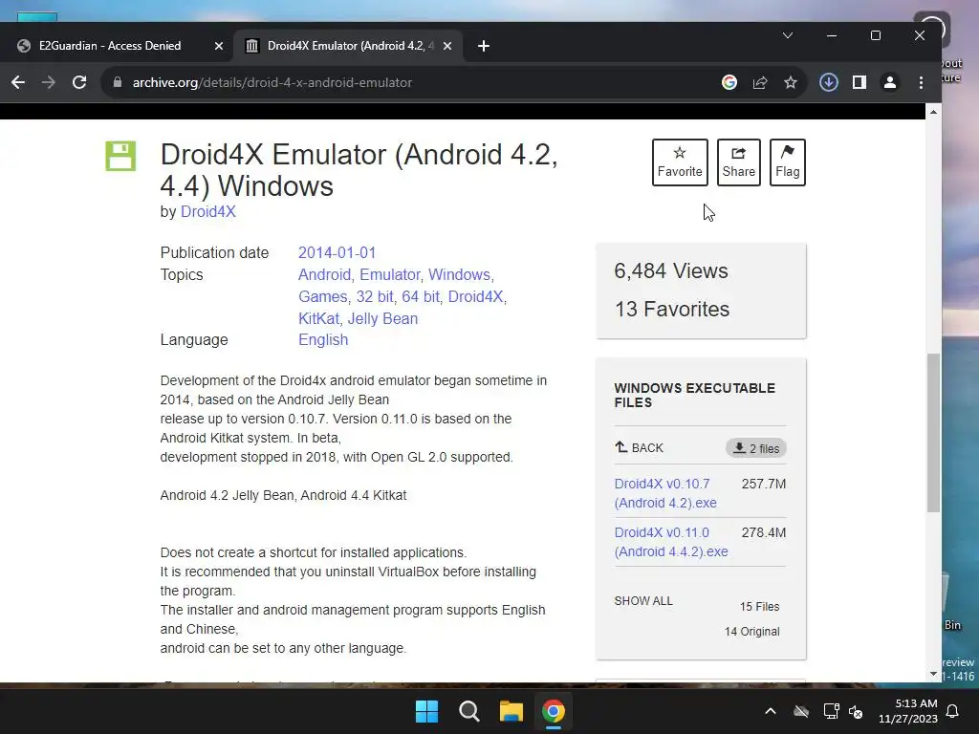The image size is (979, 734).
Task: Open the Games topic link
Action: 322,296
